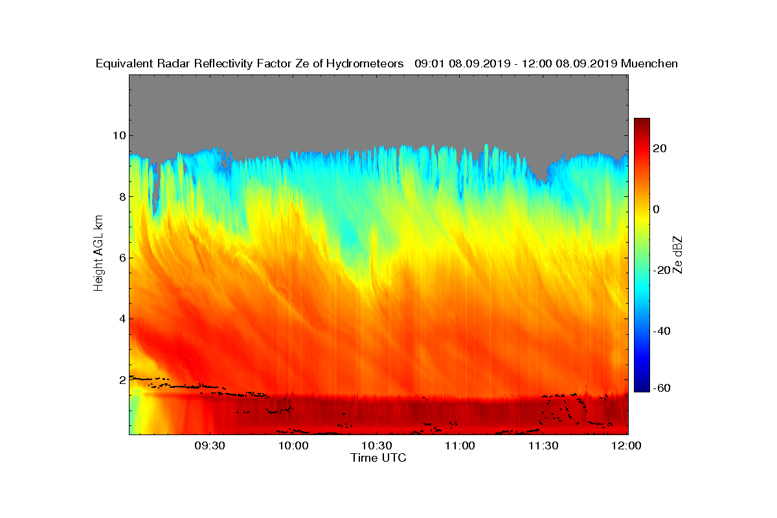
Task: Click the height tick label 4
Action: 122,319
